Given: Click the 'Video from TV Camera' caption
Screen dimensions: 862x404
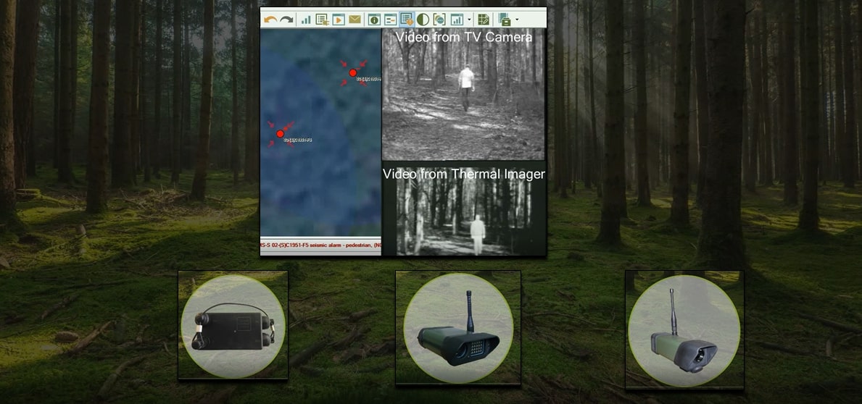Looking at the screenshot, I should pos(464,38).
